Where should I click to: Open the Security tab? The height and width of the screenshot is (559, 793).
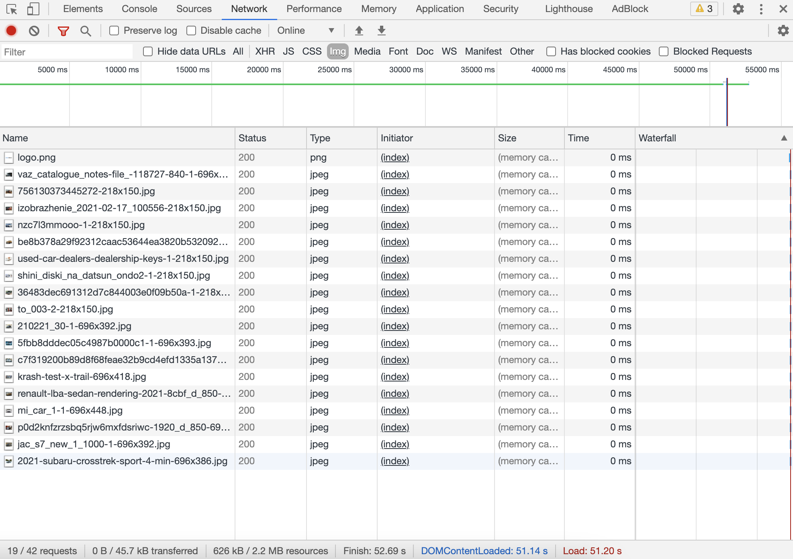(x=501, y=9)
